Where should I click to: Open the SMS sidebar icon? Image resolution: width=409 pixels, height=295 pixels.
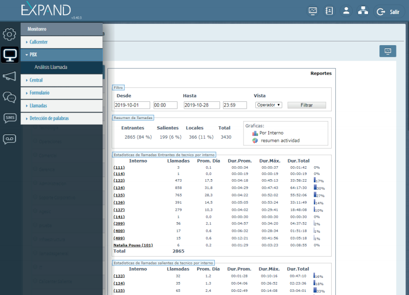tap(10, 118)
